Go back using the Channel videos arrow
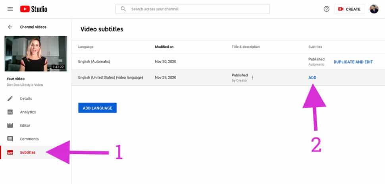 (x=10, y=27)
